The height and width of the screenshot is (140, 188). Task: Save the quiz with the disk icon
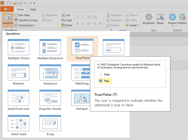tap(20, 3)
